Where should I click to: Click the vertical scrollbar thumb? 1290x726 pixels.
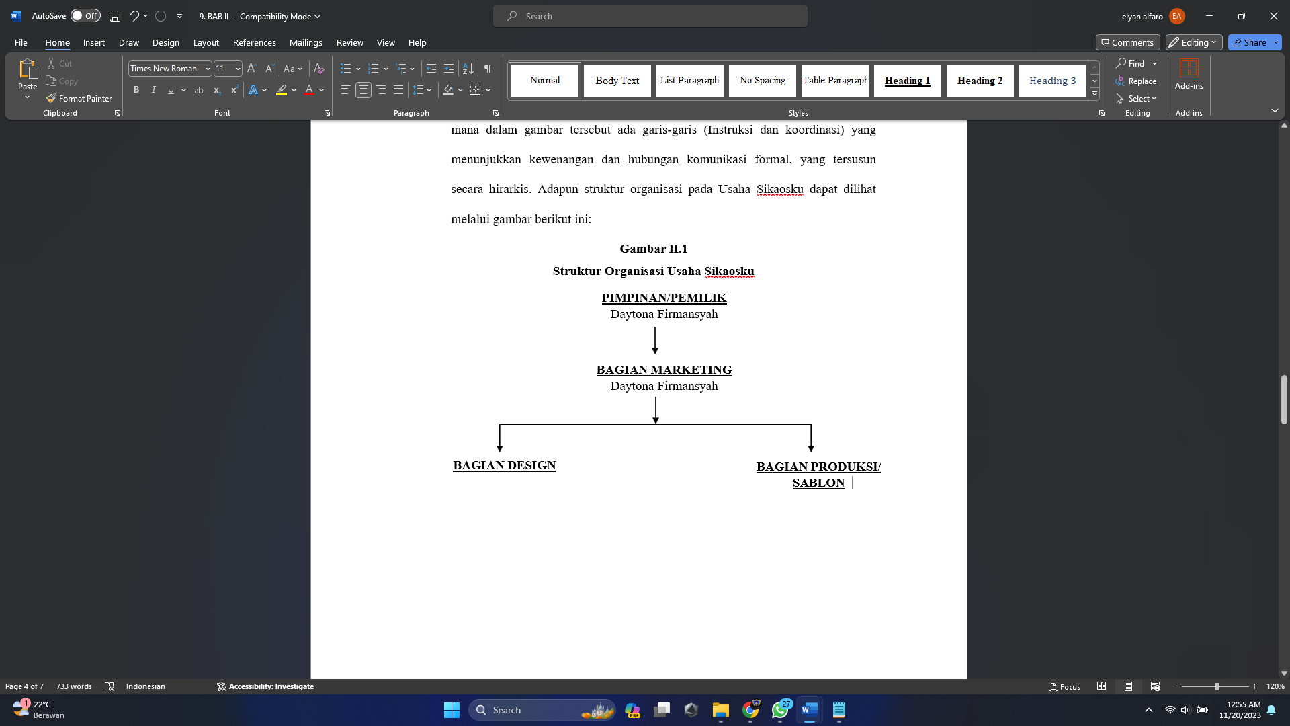1284,399
